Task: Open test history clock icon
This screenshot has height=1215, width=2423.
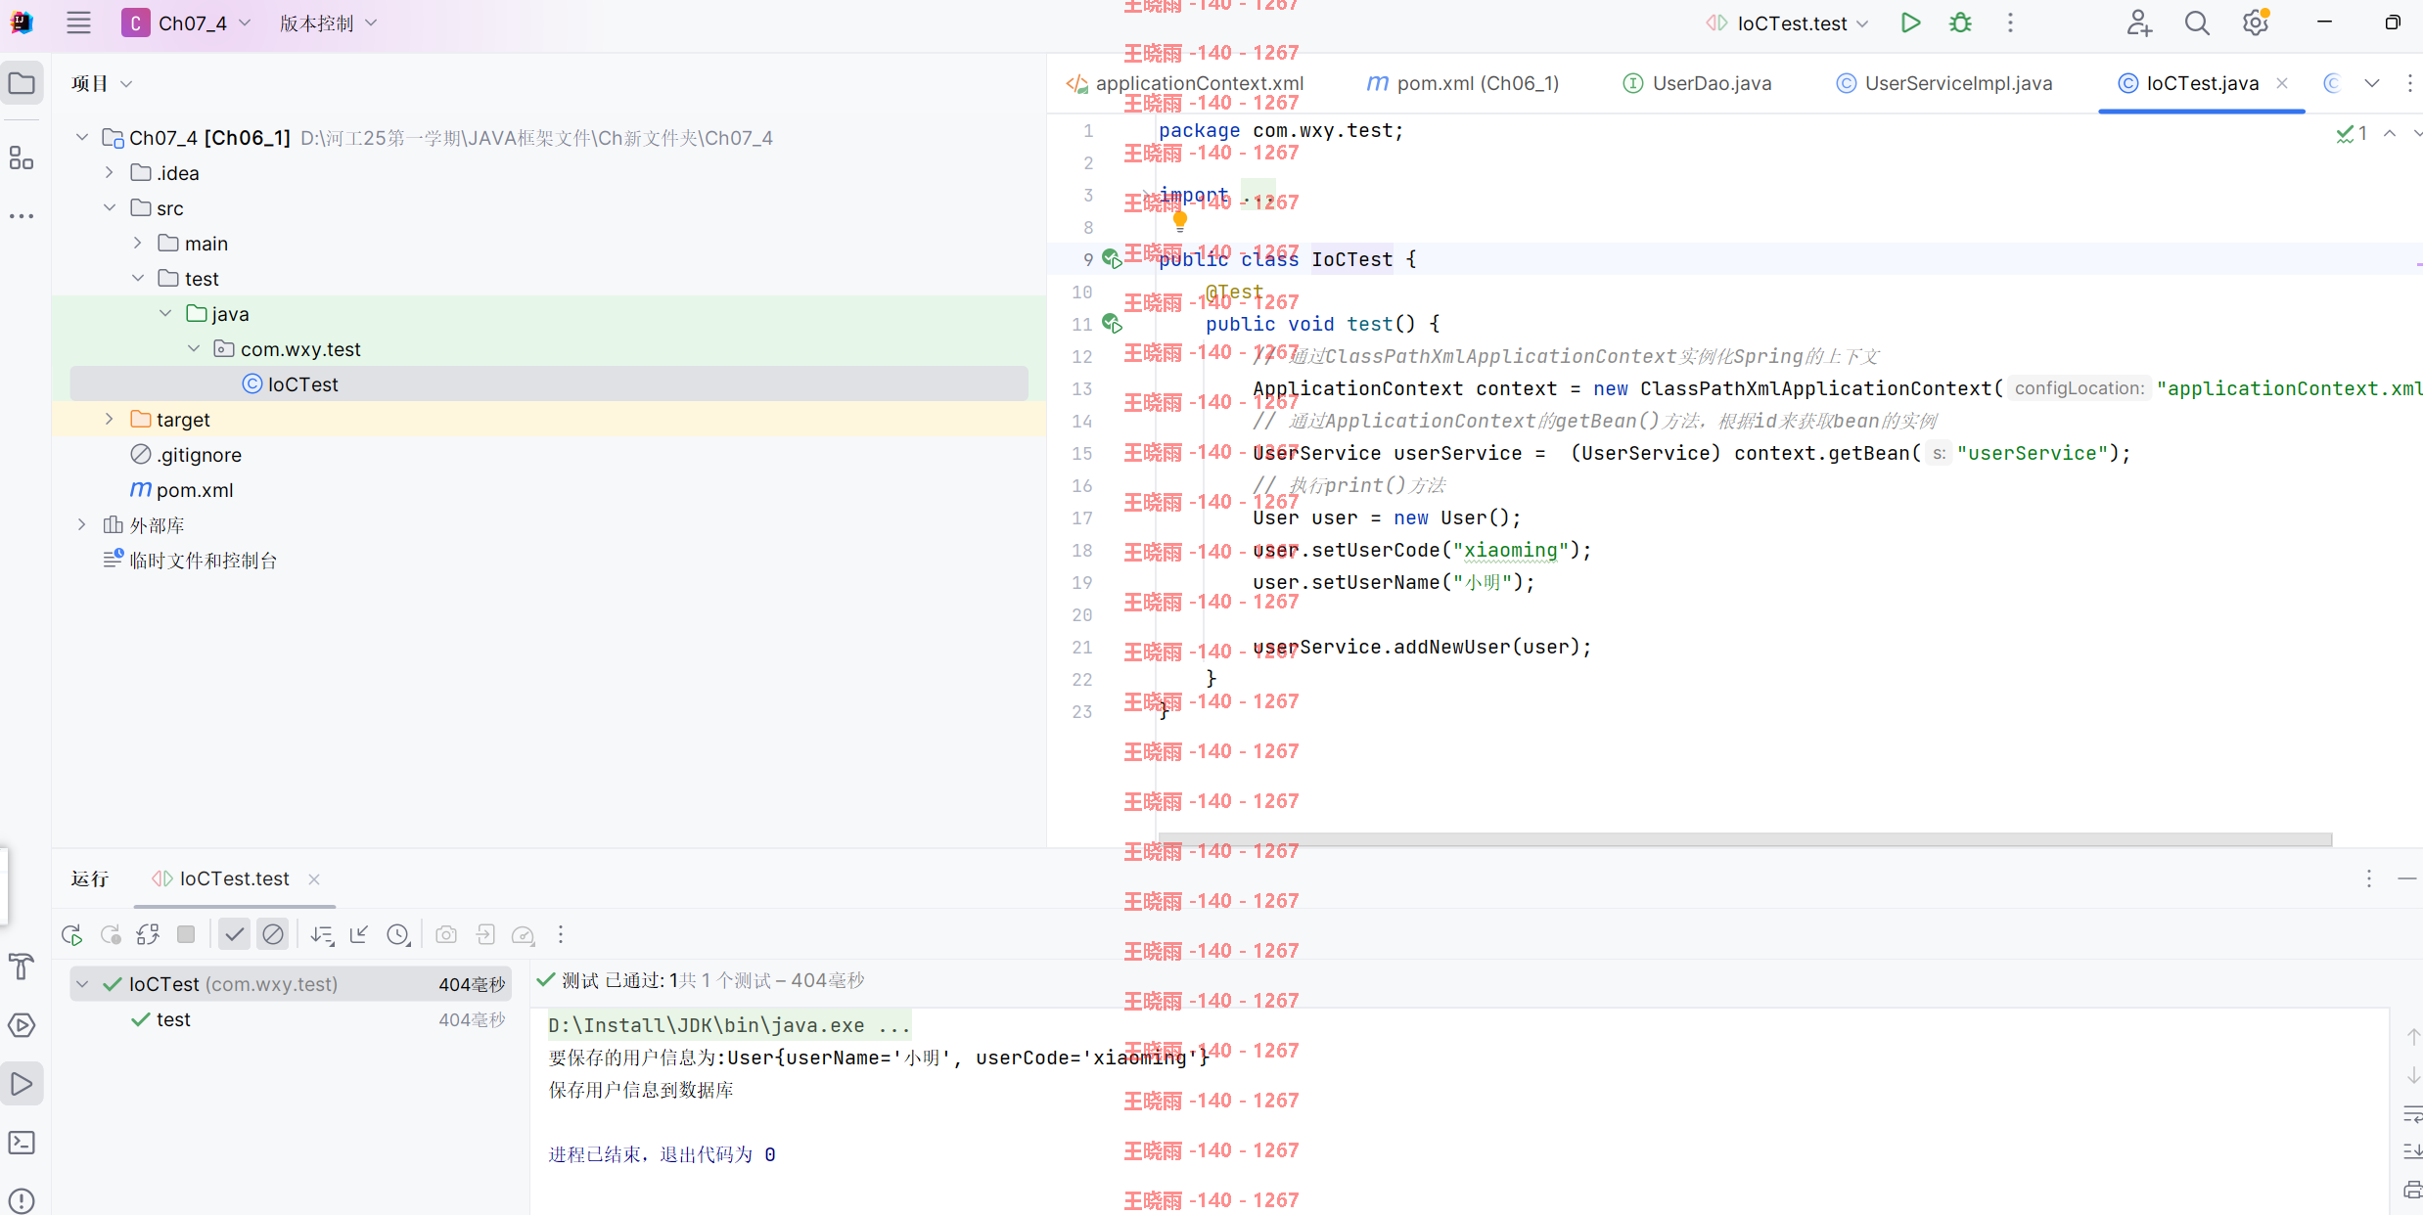Action: pyautogui.click(x=398, y=935)
